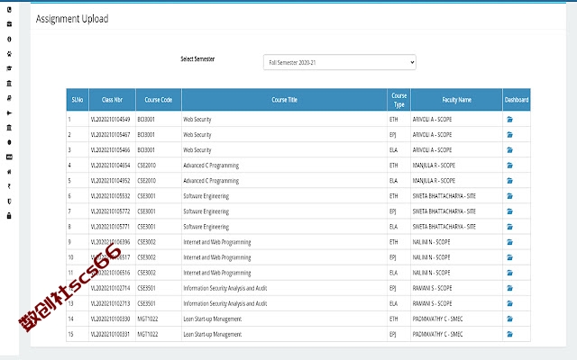Screen dimensions: 577x360
Task: Click the Faculty Name column header
Action: point(457,100)
